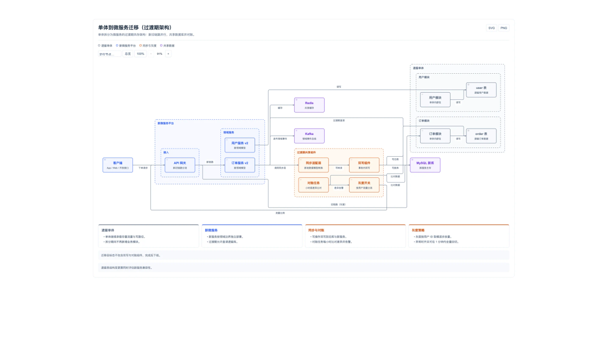Select the 用户服务 v2 node
The width and height of the screenshot is (608, 347).
239,145
